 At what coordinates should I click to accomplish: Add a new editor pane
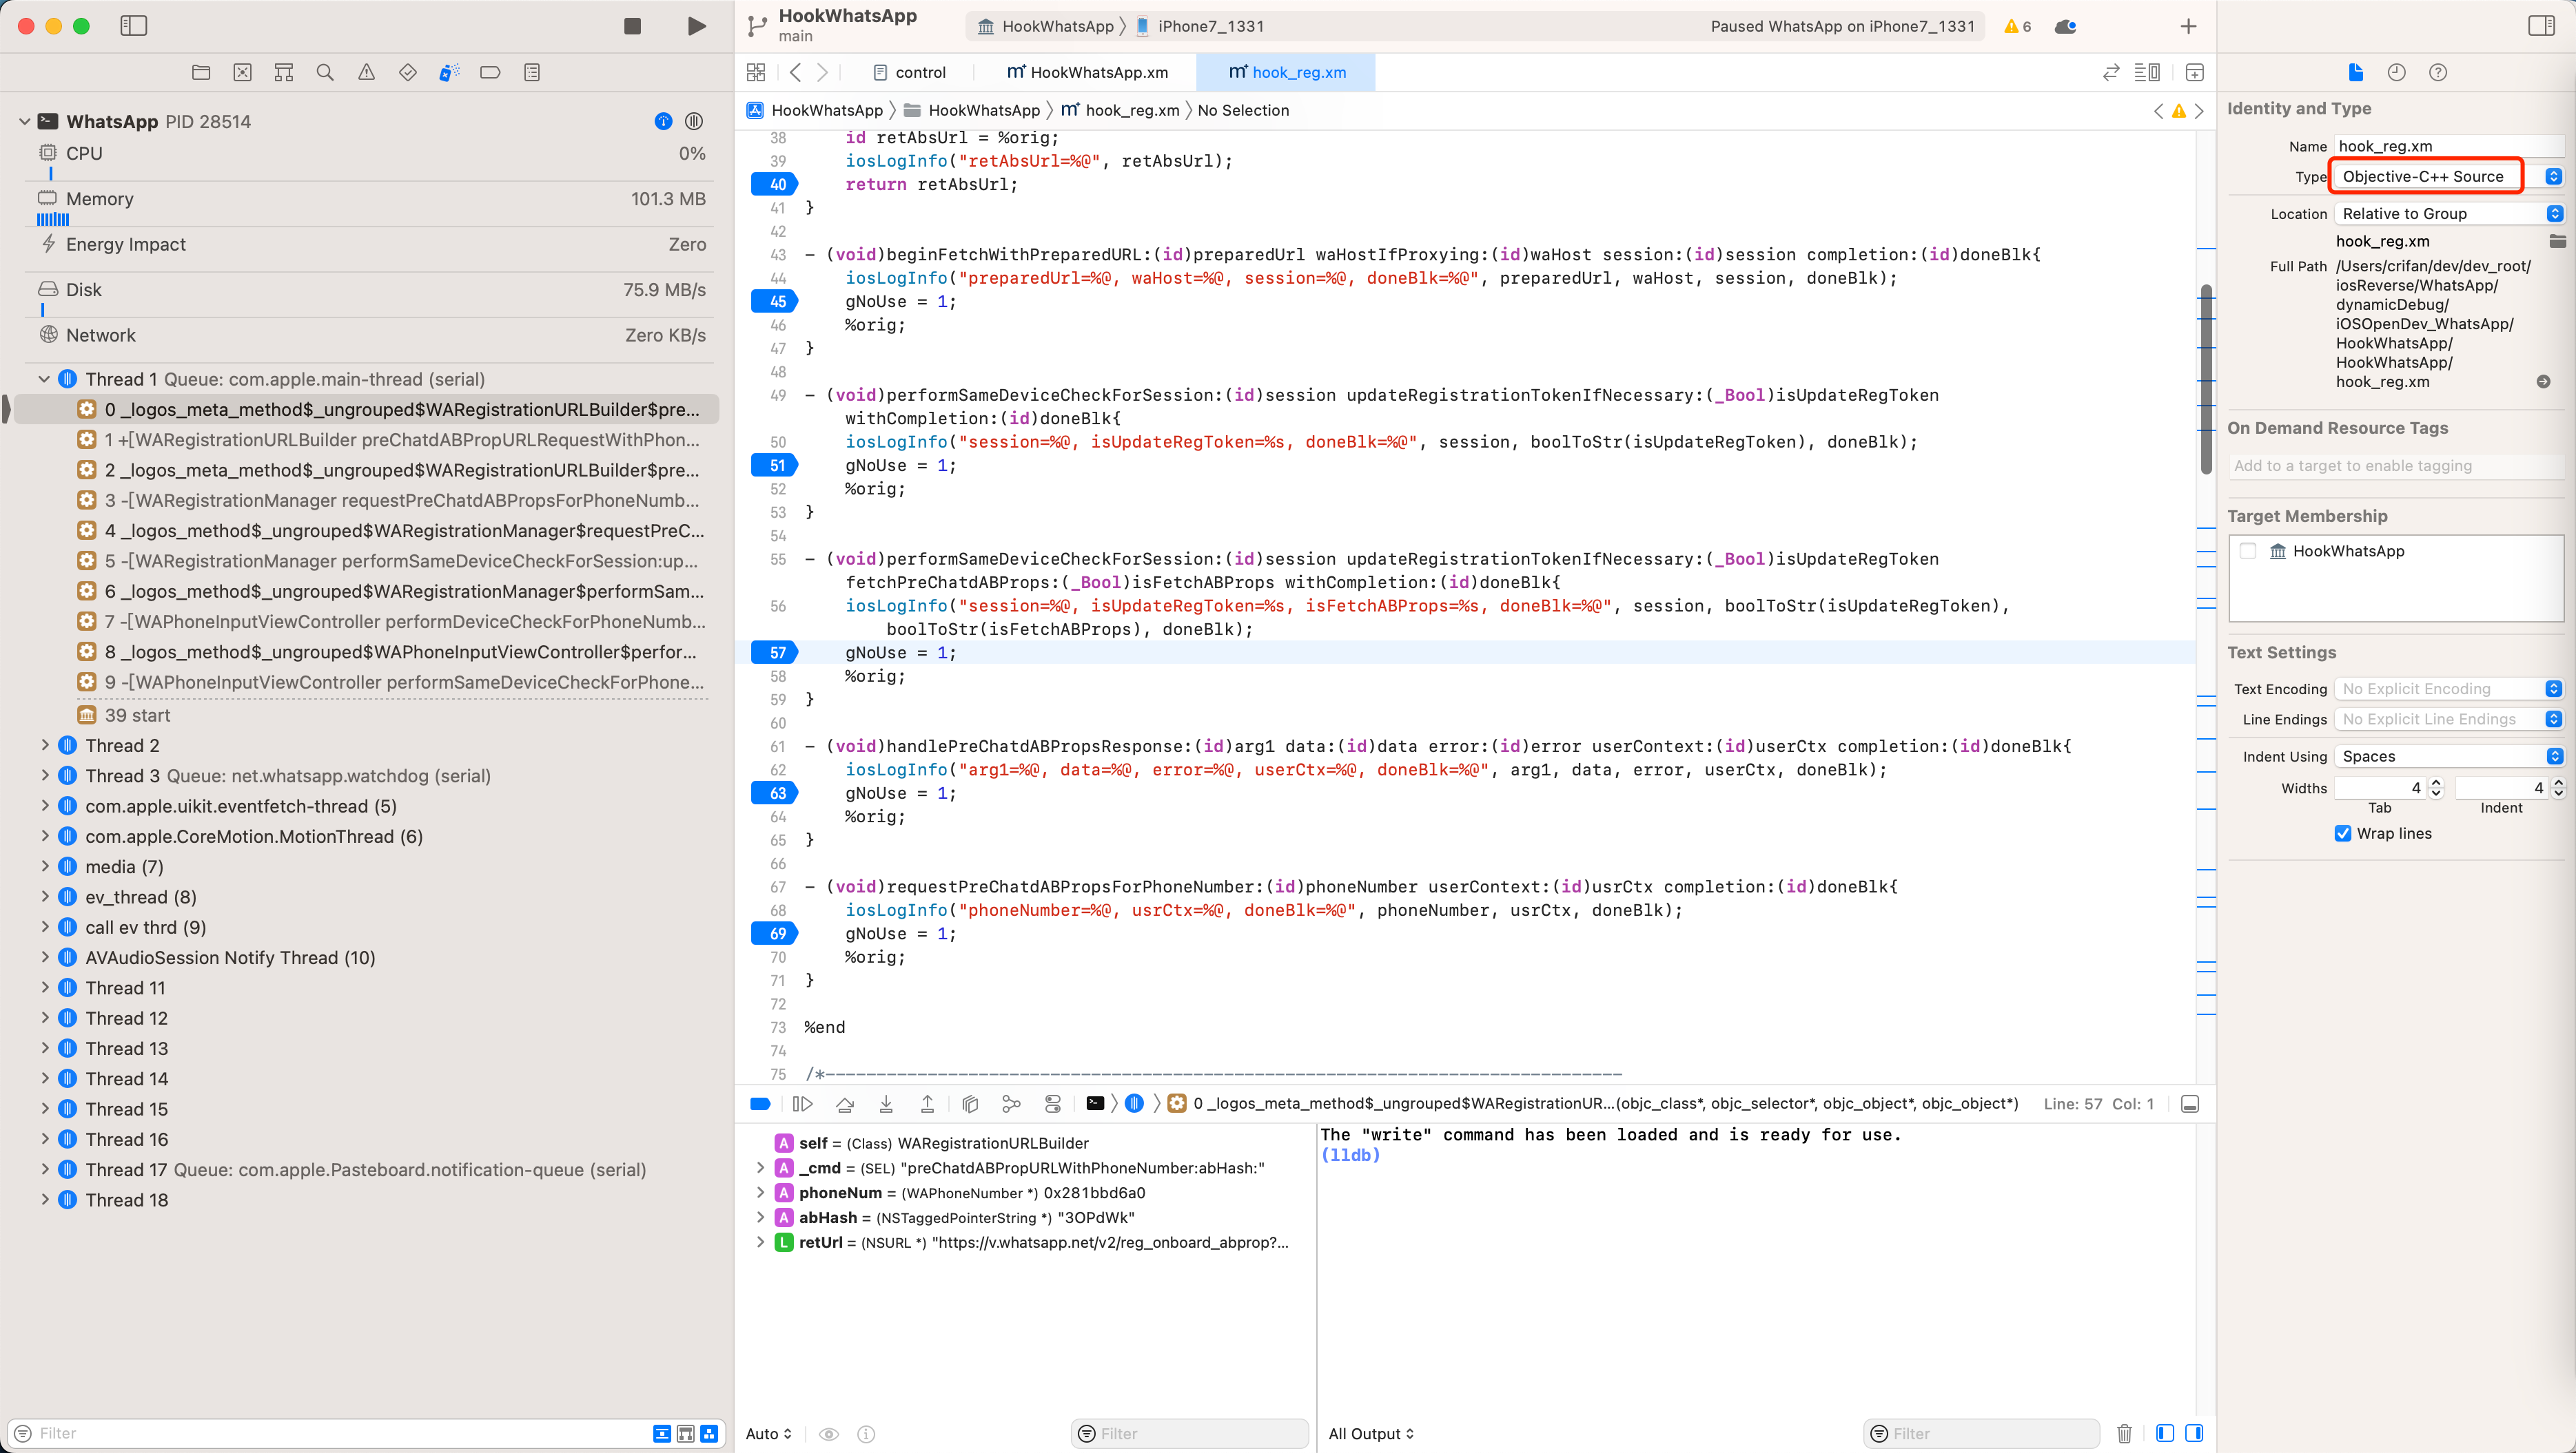(2194, 72)
